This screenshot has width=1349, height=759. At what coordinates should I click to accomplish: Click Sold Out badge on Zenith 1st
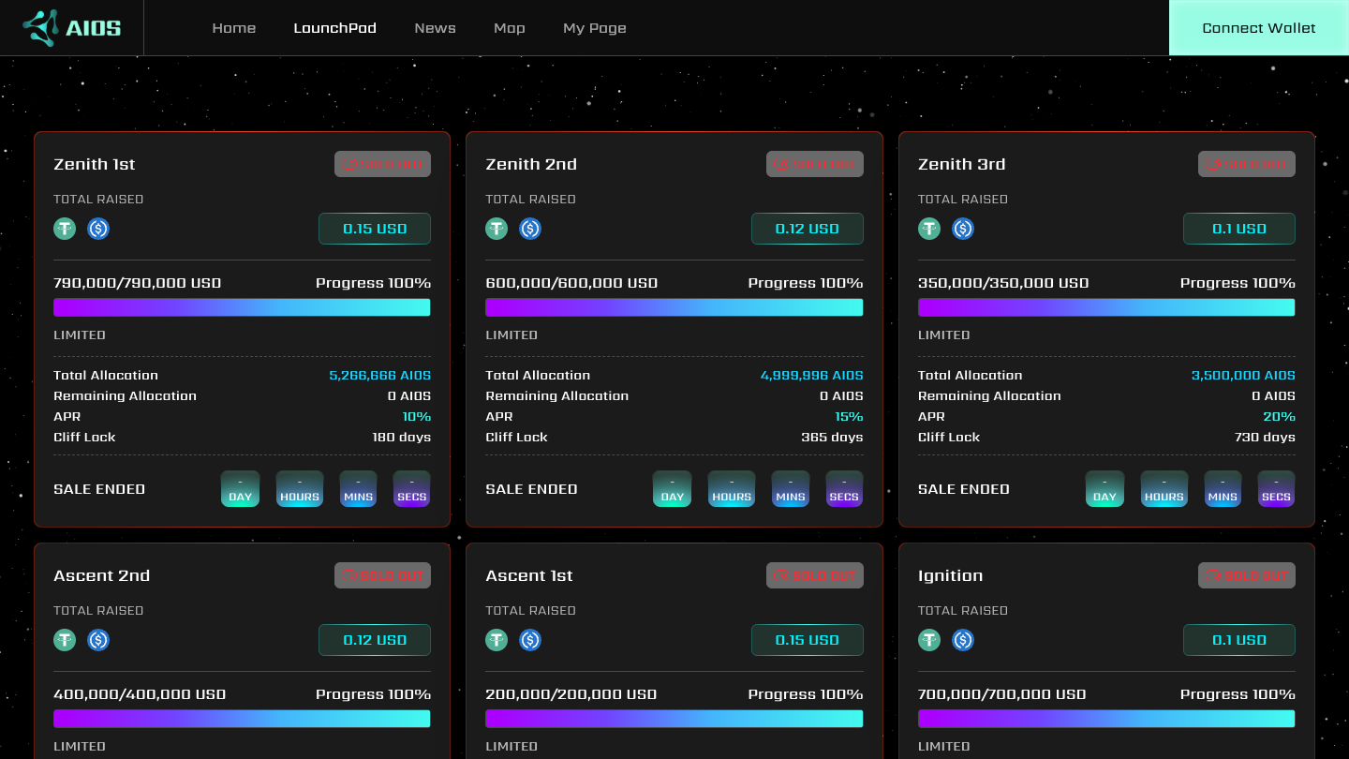382,164
